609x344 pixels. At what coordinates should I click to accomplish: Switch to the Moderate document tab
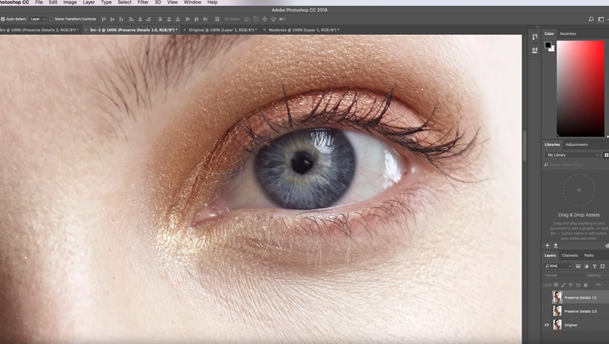[x=304, y=30]
